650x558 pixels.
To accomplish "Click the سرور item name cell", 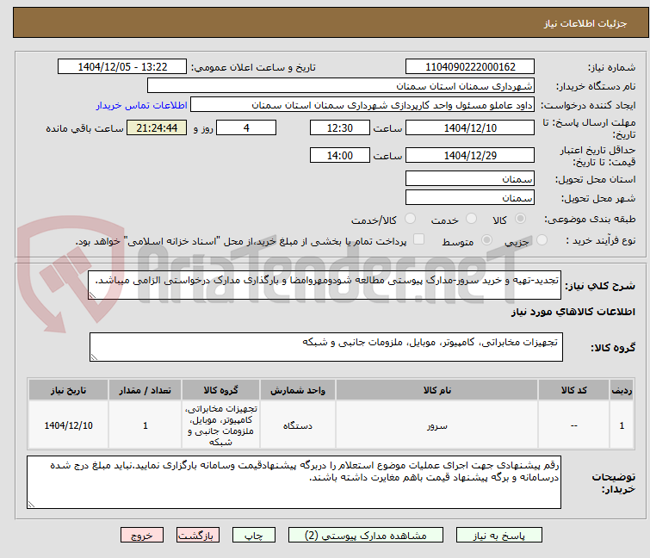I will pyautogui.click(x=437, y=425).
